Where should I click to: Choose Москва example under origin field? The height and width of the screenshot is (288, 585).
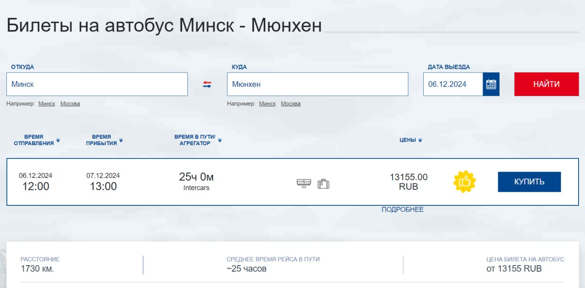[x=70, y=104]
